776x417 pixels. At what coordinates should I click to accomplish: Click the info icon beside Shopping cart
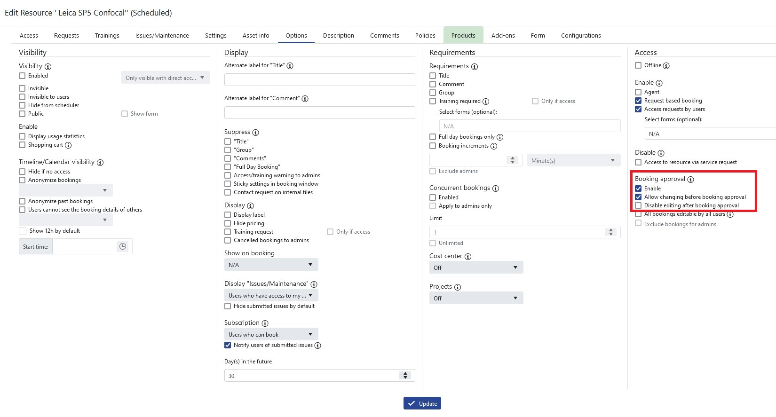point(68,145)
